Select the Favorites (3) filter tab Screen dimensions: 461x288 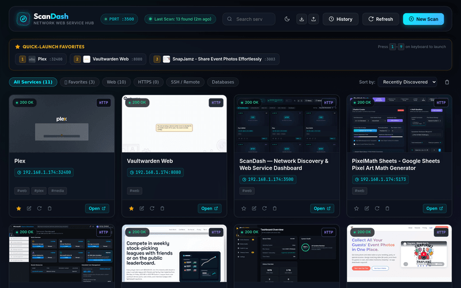point(80,82)
